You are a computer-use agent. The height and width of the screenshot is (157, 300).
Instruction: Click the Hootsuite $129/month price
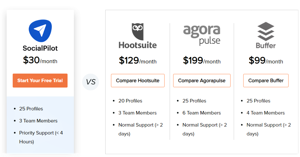[138, 61]
